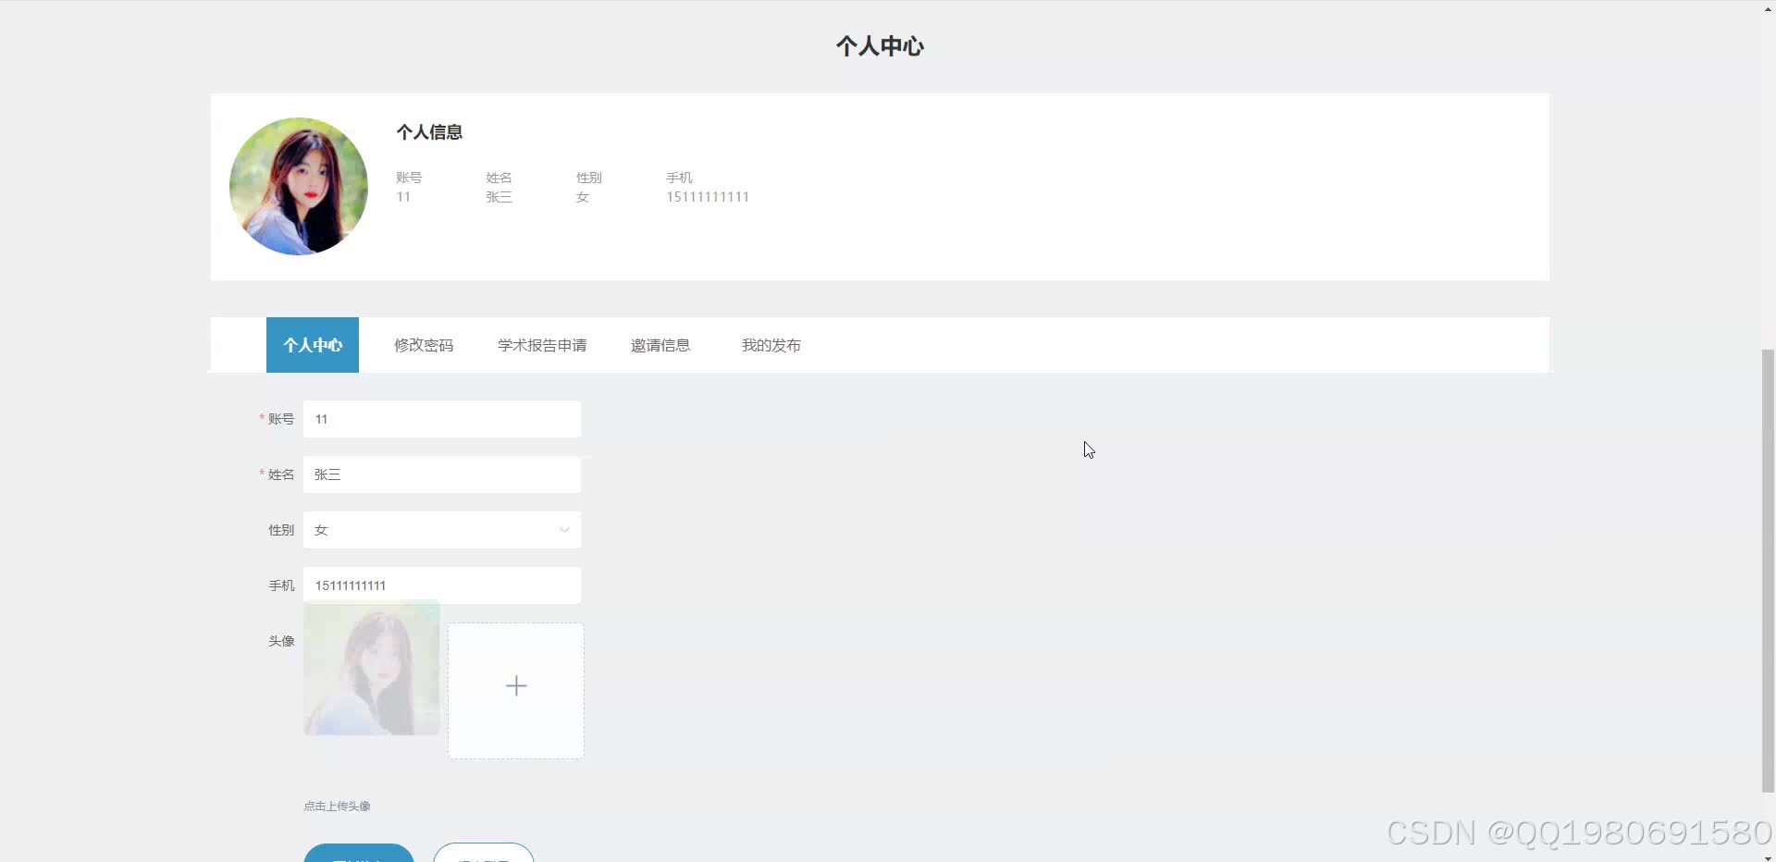Click the 个人中心 page title heading

pyautogui.click(x=880, y=45)
